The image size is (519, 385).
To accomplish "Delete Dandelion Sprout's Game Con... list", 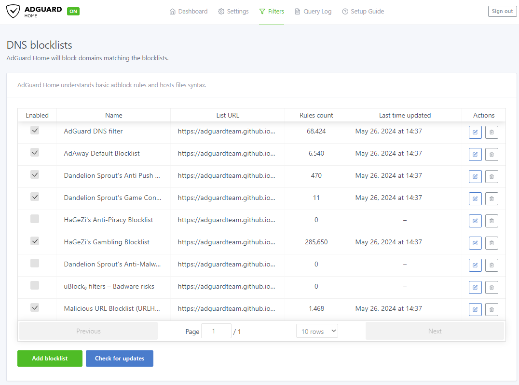I will pyautogui.click(x=492, y=199).
